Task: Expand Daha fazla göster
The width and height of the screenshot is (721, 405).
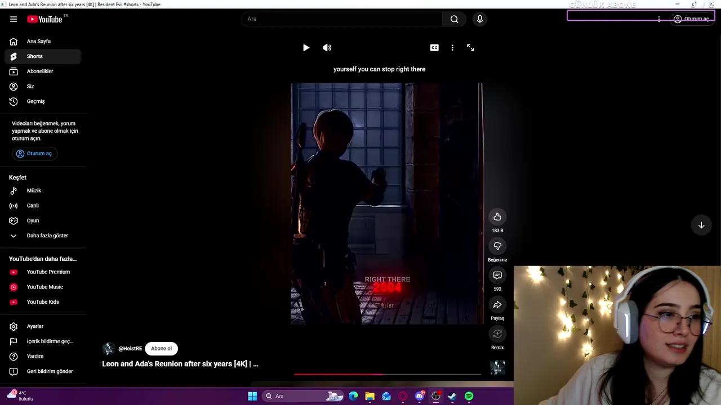Action: point(43,236)
